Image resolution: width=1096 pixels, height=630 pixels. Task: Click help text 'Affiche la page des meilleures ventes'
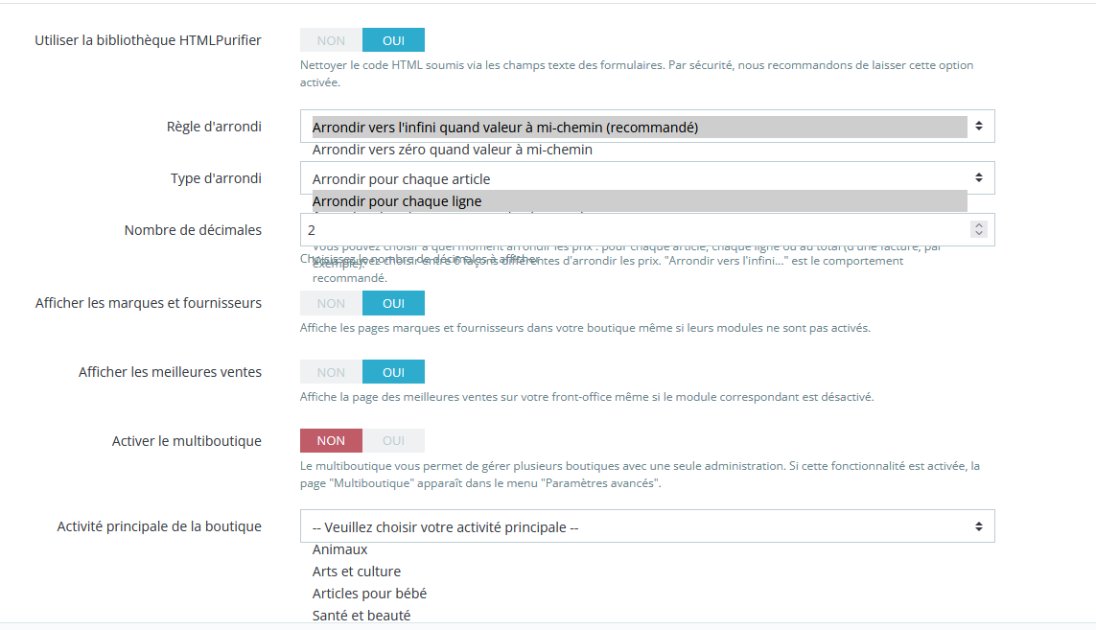point(587,396)
